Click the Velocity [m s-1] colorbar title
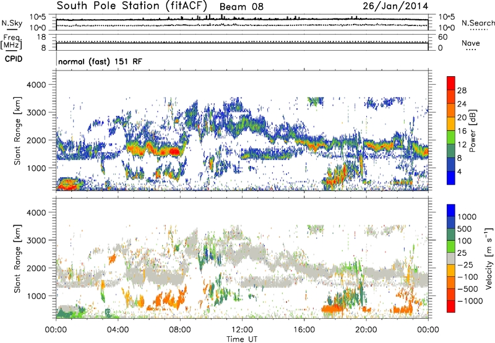 point(489,258)
